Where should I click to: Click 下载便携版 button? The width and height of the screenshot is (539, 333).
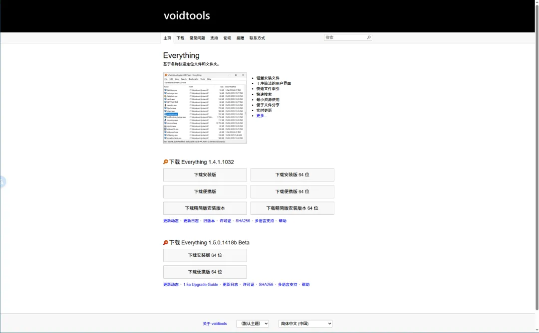[x=205, y=191]
